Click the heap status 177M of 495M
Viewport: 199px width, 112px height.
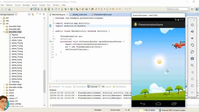[149, 110]
